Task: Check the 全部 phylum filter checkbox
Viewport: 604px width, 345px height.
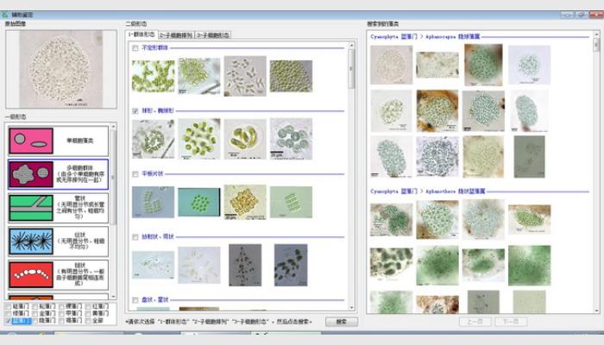Action: pyautogui.click(x=87, y=320)
